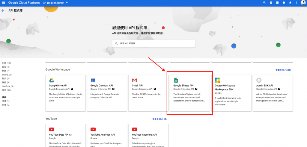The width and height of the screenshot is (307, 147).
Task: Open Gmail API card title
Action: pyautogui.click(x=137, y=85)
